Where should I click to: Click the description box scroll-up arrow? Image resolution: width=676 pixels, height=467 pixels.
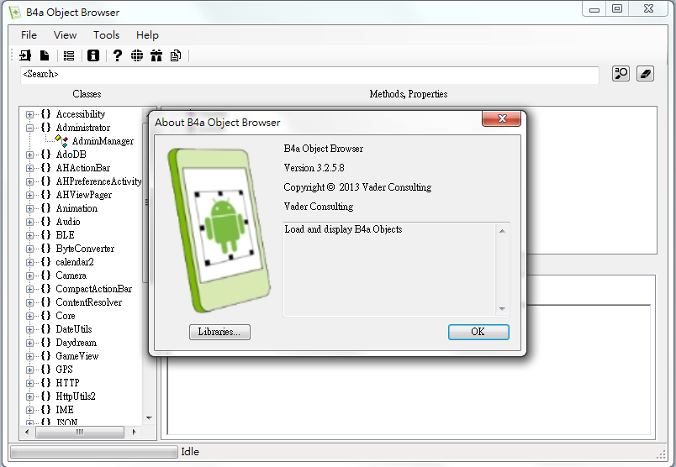pyautogui.click(x=502, y=231)
